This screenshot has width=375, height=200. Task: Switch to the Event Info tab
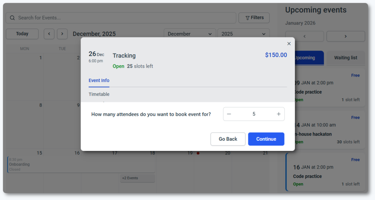click(x=99, y=81)
